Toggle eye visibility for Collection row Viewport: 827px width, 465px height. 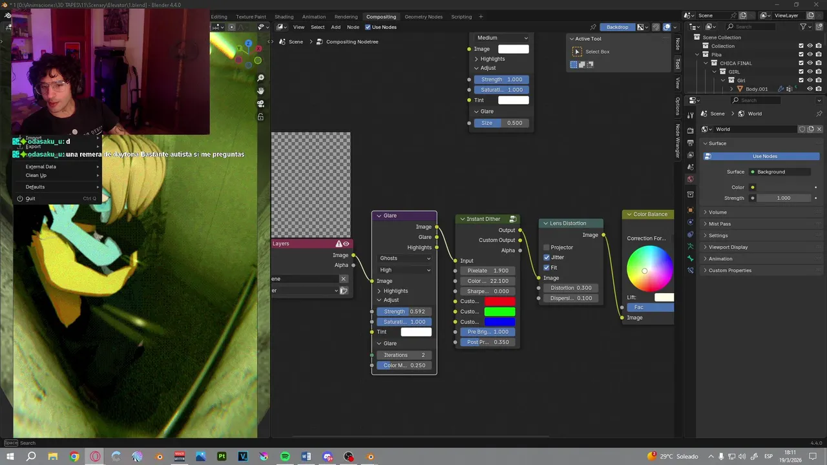(x=810, y=46)
